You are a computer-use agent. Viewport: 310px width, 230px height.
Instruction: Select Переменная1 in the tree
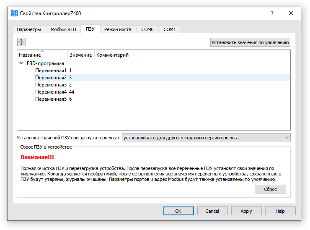[51, 71]
